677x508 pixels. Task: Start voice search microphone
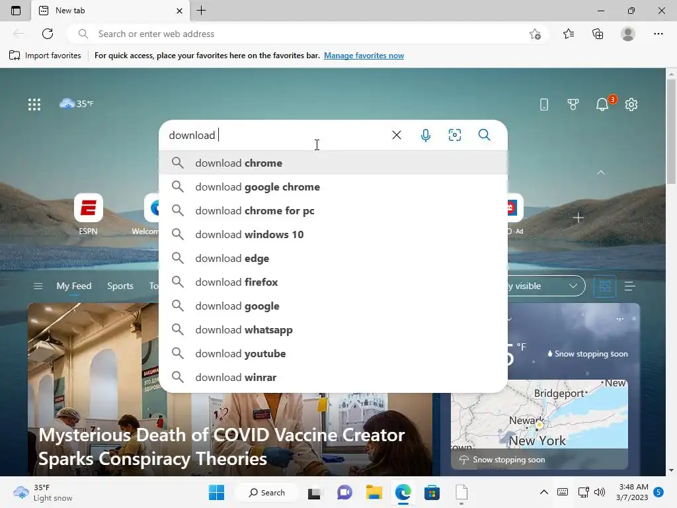pos(425,135)
